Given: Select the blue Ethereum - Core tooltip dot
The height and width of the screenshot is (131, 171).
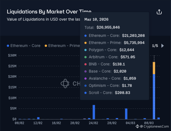Looking at the screenshot, I should click(86, 36).
